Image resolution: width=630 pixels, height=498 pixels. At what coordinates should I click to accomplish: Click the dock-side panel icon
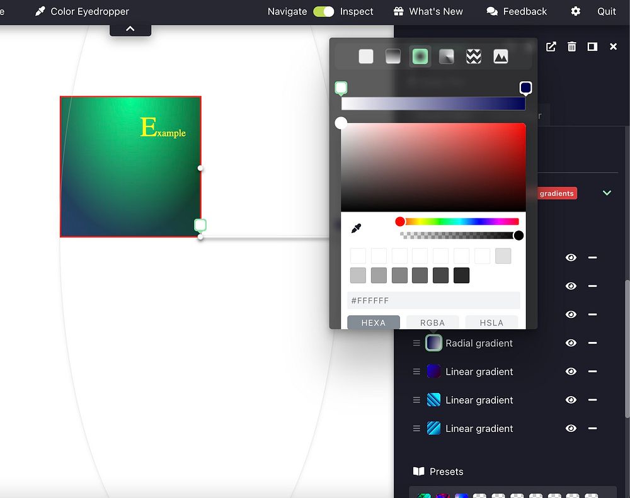[x=592, y=47]
